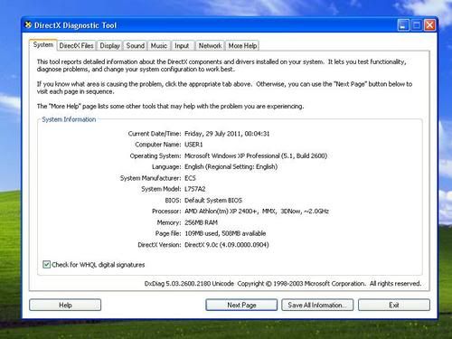Click the 256MB RAM memory value
452x339 pixels.
tap(201, 222)
